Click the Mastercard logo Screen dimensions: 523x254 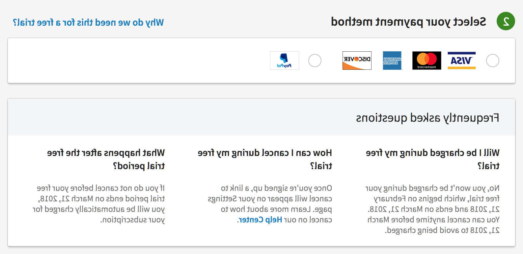(x=427, y=61)
